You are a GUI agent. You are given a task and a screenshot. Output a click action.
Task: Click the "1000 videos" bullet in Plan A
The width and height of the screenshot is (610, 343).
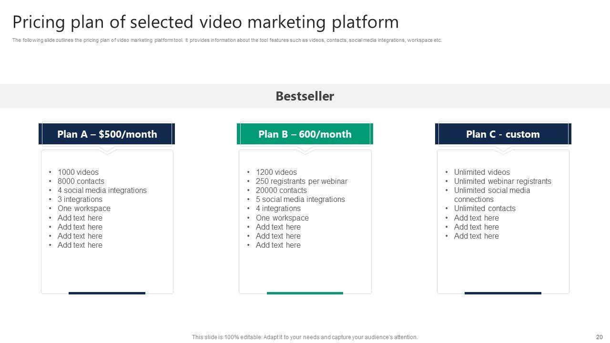78,172
